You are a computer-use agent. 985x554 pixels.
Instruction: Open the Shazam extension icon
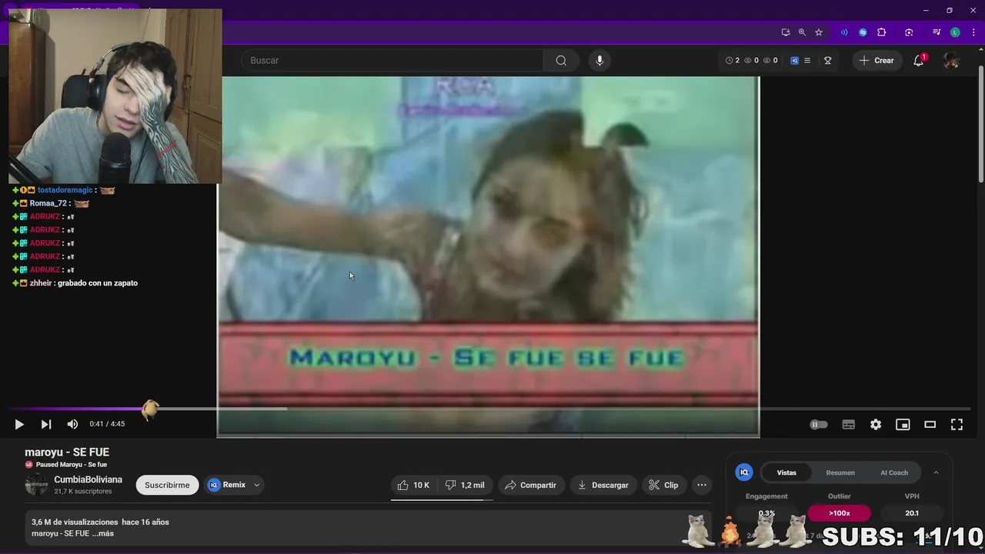point(863,32)
